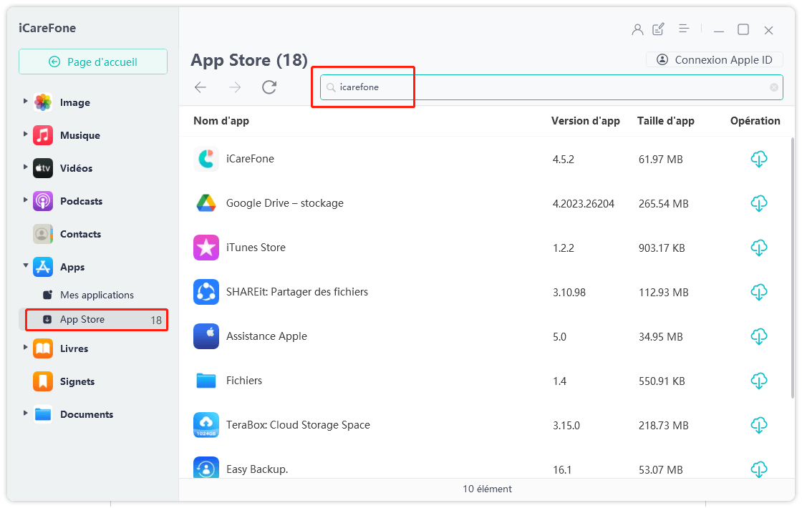Download Google Drive – stockage
This screenshot has height=508, width=802.
click(758, 203)
